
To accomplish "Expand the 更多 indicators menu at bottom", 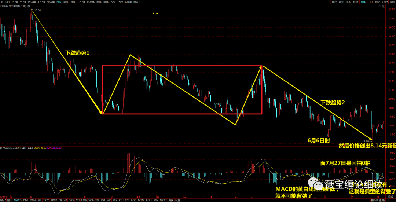I will pos(171,200).
